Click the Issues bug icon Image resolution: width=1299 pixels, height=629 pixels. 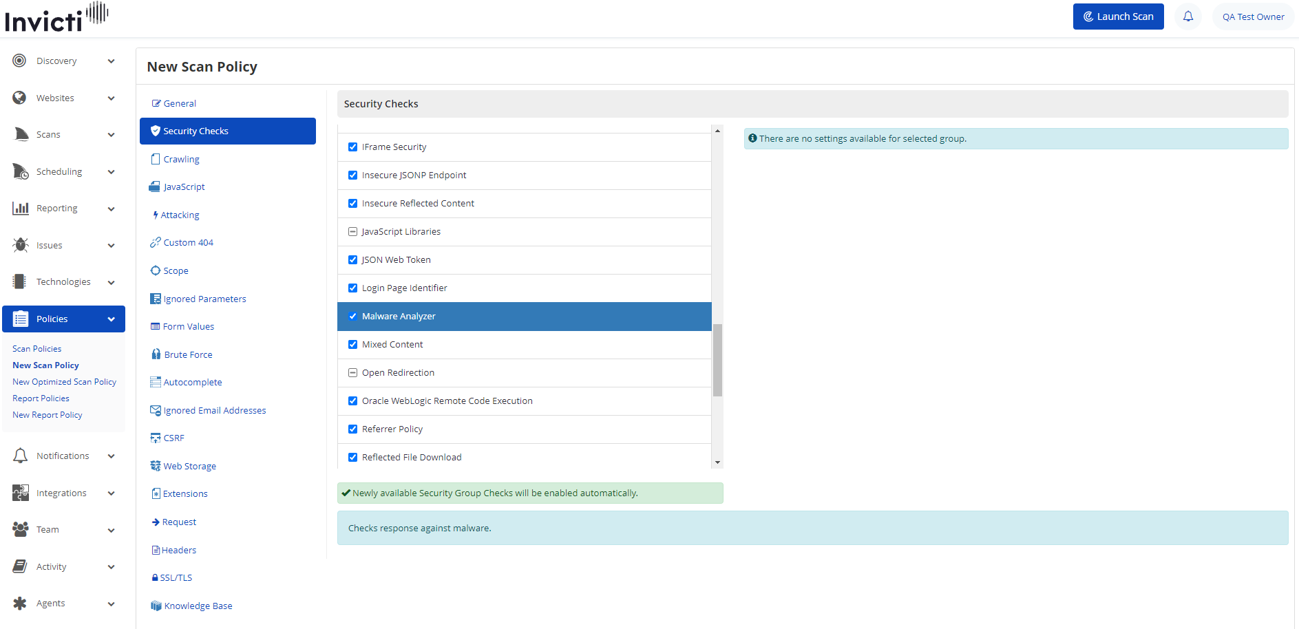click(x=21, y=245)
